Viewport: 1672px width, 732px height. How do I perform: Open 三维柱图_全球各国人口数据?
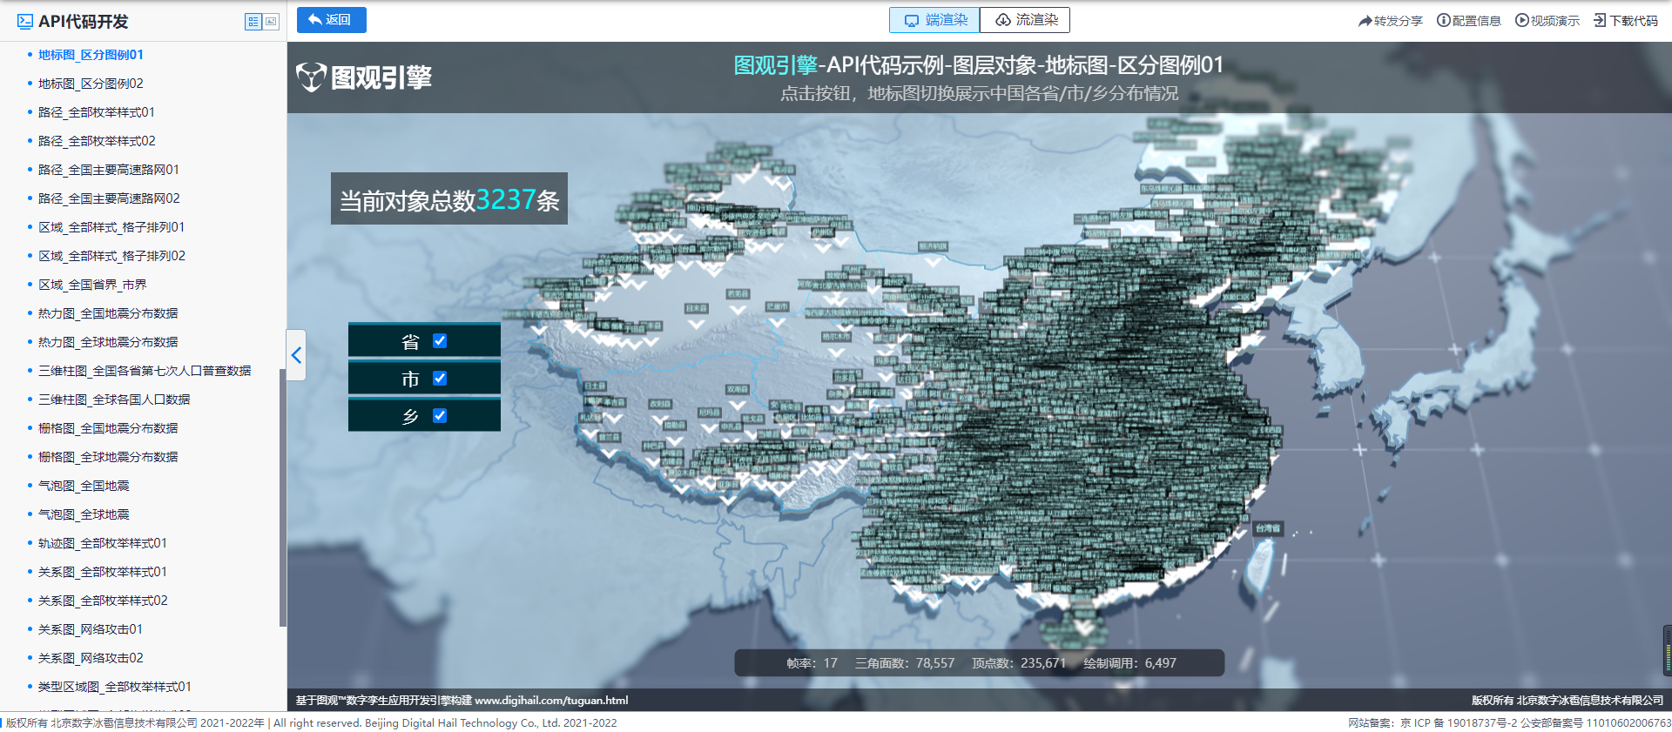click(114, 400)
